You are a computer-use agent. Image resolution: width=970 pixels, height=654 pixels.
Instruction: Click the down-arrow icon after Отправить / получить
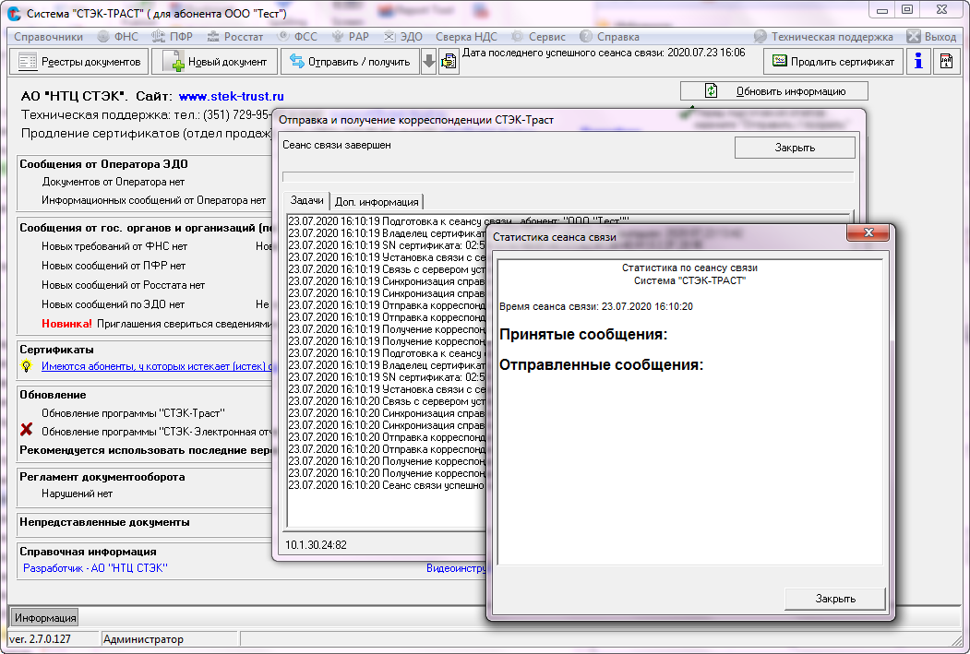[x=429, y=62]
